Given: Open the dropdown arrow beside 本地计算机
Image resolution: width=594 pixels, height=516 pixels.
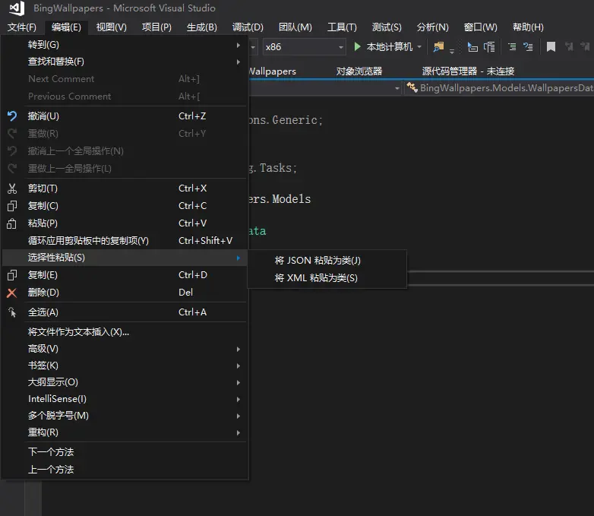Looking at the screenshot, I should tap(419, 47).
